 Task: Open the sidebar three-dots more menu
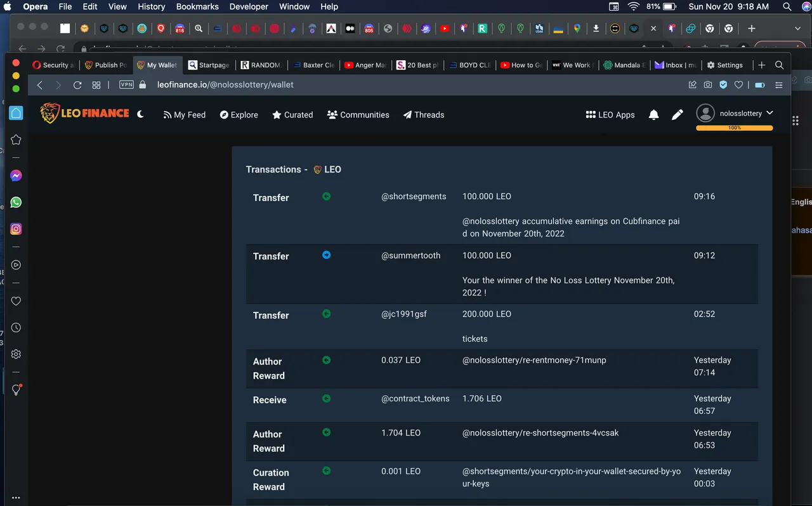tap(16, 498)
